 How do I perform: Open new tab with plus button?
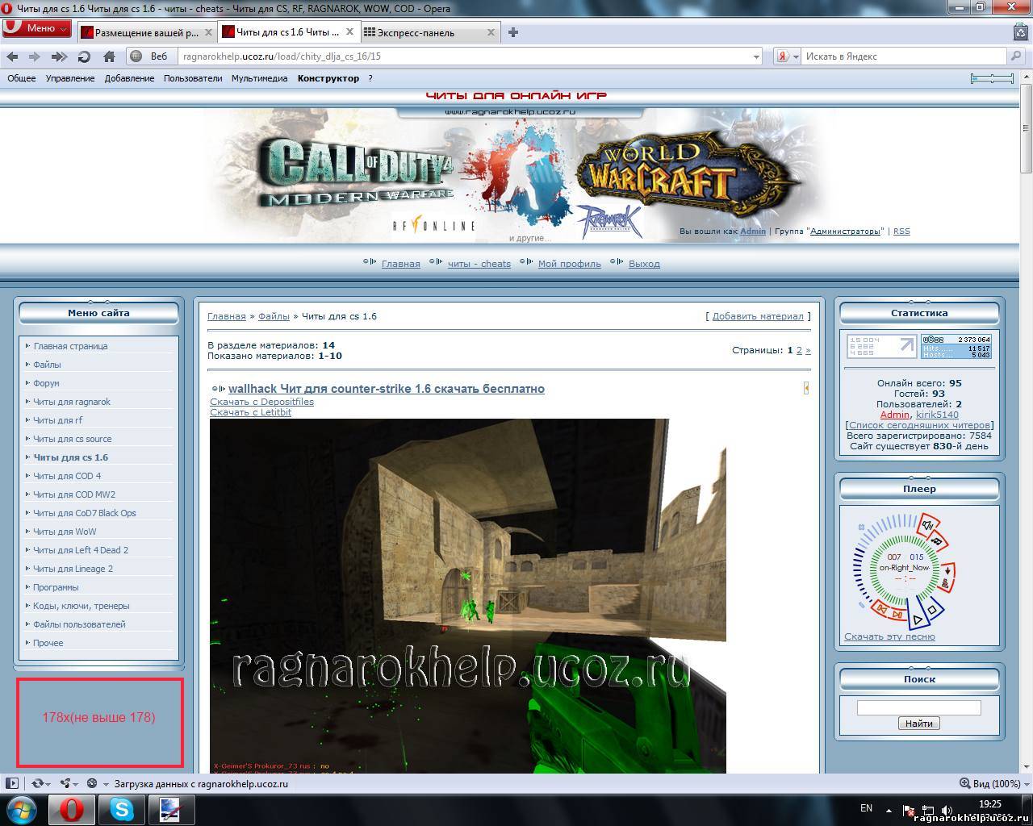pos(512,32)
